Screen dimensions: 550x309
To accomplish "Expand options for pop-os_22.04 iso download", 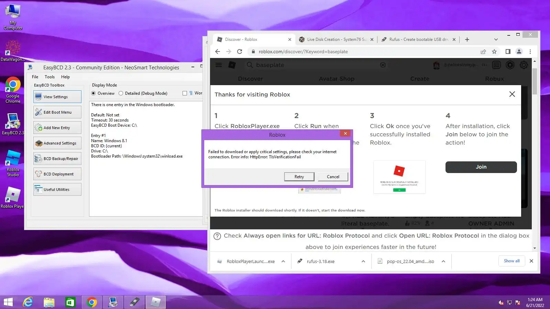I will 443,261.
